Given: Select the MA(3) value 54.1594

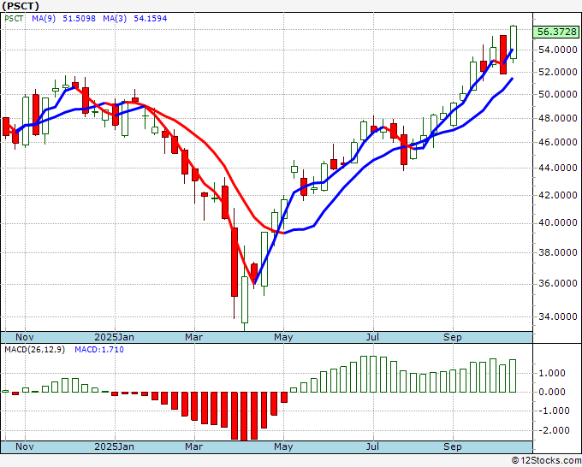Looking at the screenshot, I should [151, 19].
